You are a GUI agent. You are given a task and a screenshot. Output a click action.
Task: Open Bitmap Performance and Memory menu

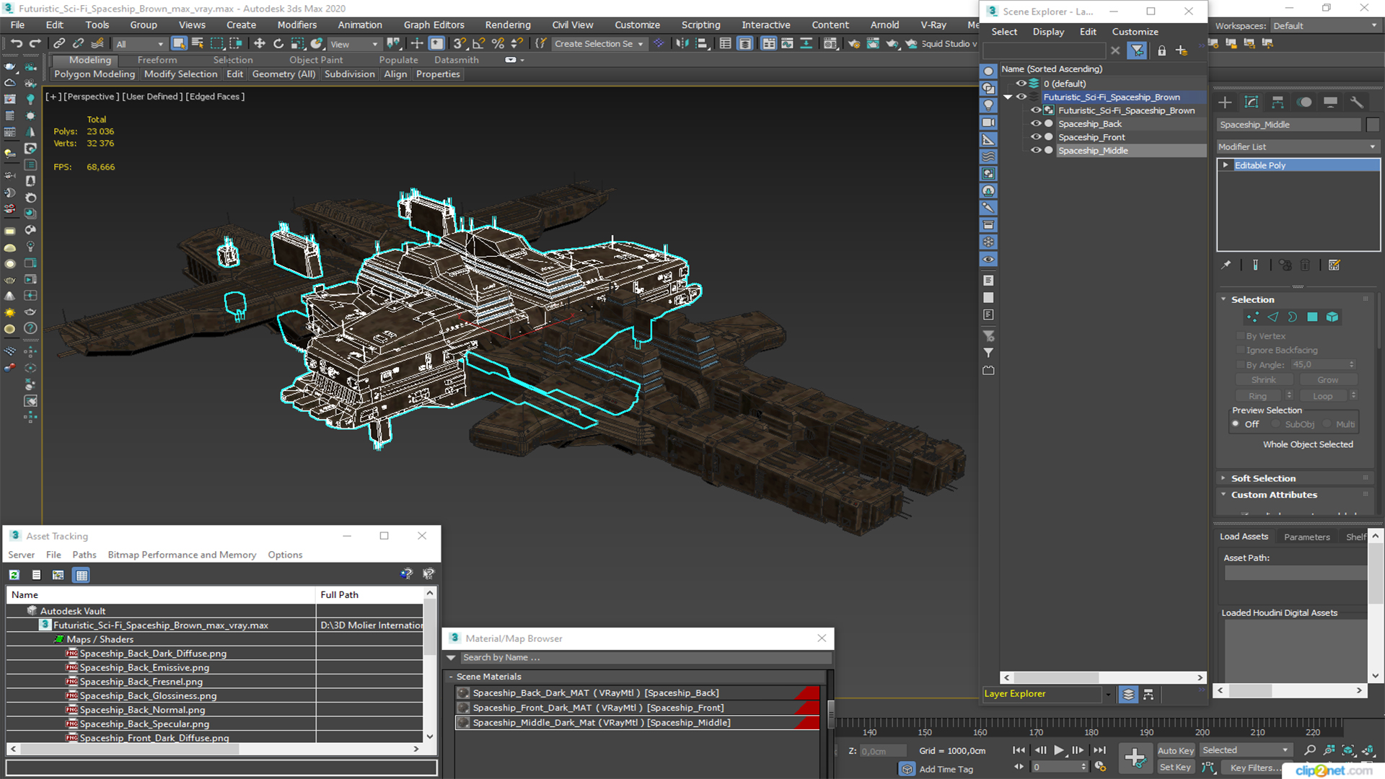click(x=182, y=555)
